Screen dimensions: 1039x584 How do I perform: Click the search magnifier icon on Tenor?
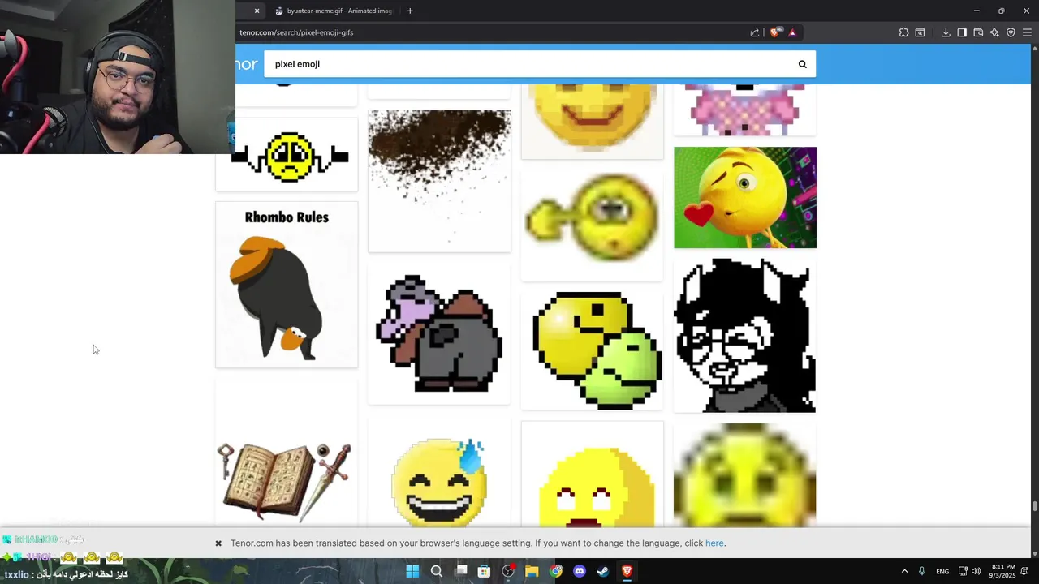[x=802, y=64]
